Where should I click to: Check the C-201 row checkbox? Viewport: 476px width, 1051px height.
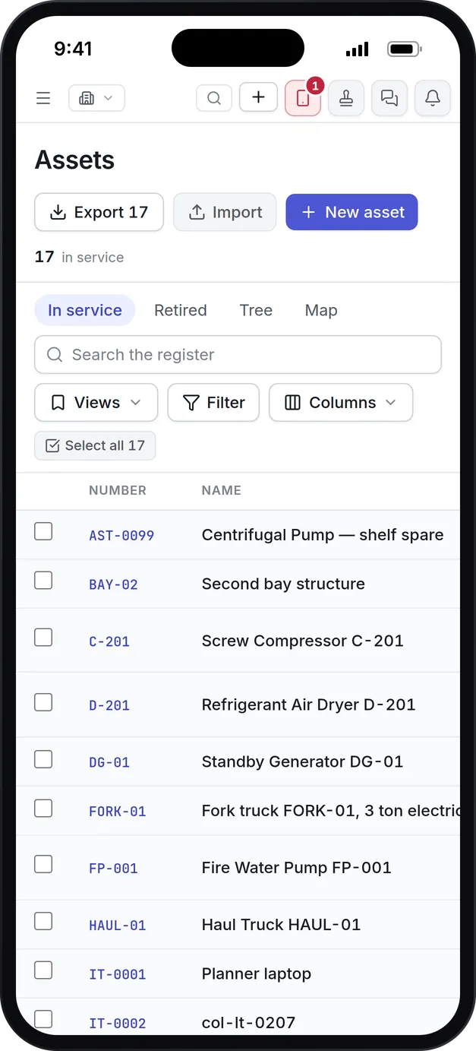tap(43, 637)
